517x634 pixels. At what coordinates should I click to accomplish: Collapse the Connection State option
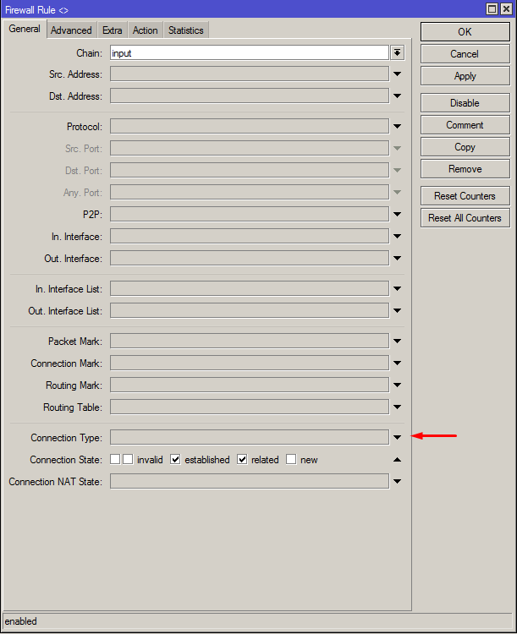[x=397, y=460]
